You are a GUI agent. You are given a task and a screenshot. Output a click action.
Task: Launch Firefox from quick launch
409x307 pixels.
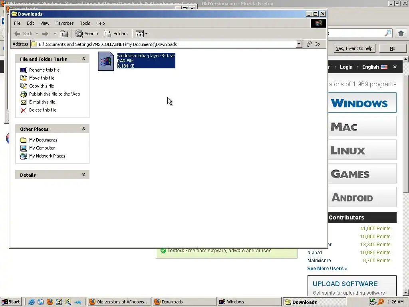(x=50, y=302)
